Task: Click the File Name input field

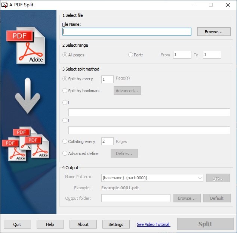Action: pyautogui.click(x=127, y=32)
